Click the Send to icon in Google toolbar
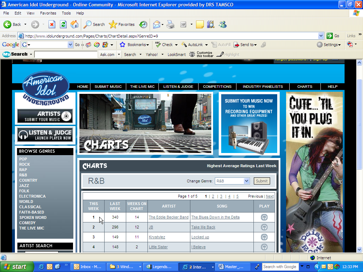This screenshot has width=363, height=272. tap(236, 45)
